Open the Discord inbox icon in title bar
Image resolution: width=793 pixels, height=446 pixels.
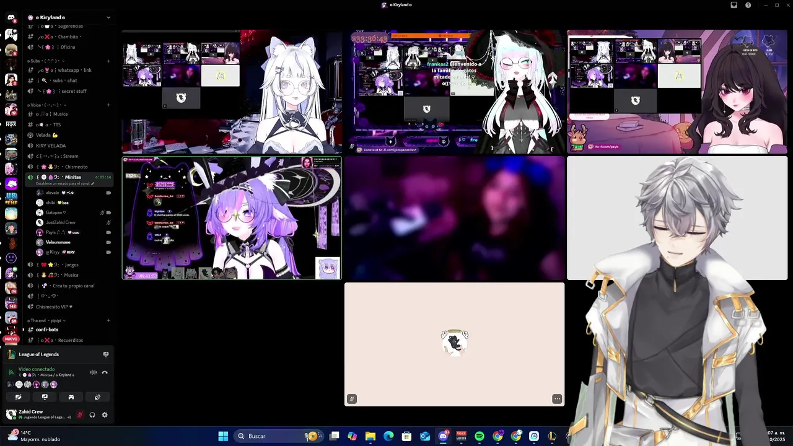pyautogui.click(x=734, y=5)
